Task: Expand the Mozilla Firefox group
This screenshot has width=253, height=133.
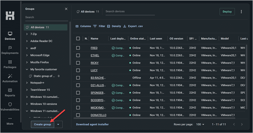Action: [27, 62]
